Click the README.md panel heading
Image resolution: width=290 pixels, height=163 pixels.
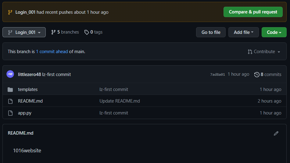pos(20,133)
